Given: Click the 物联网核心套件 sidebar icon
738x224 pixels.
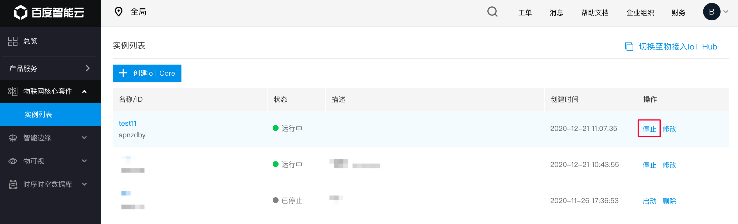Looking at the screenshot, I should tap(13, 91).
